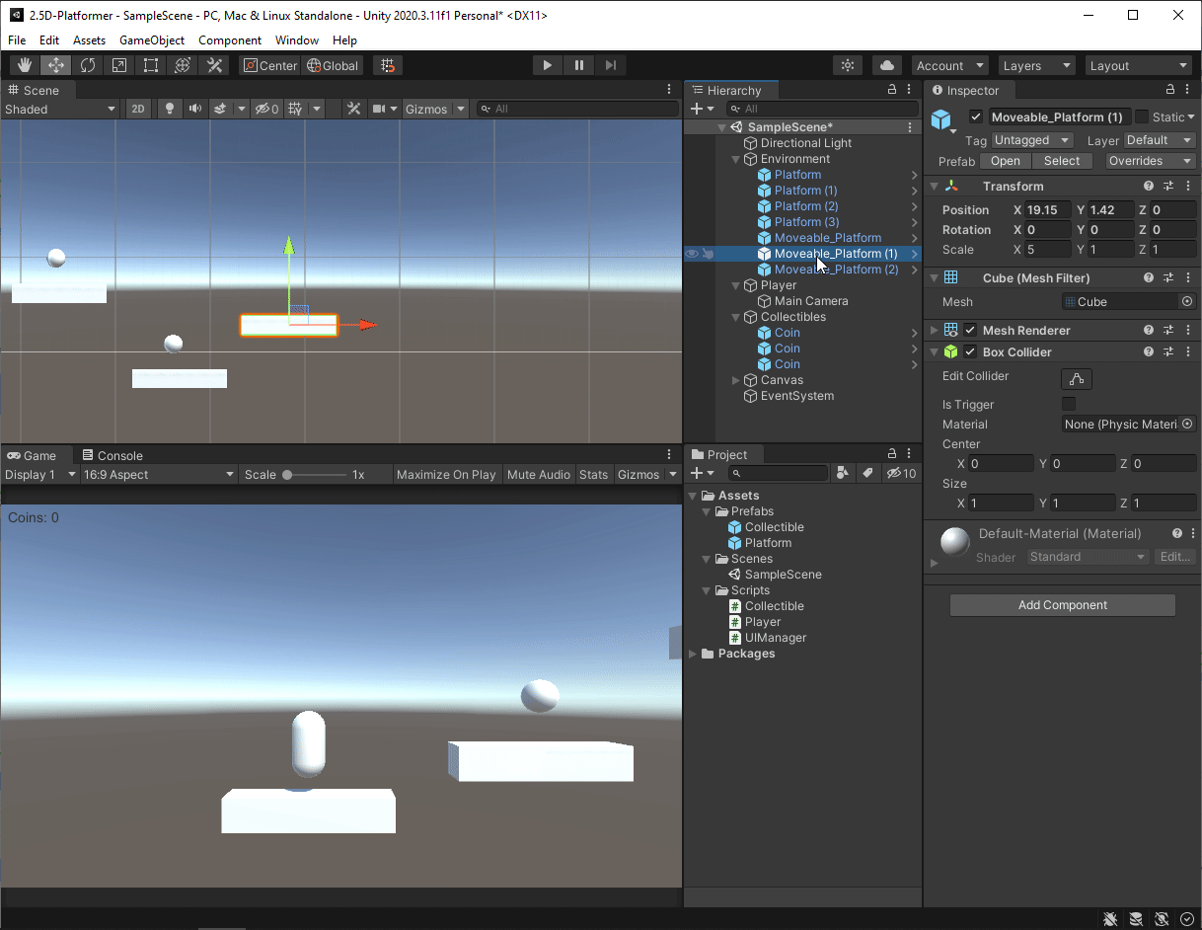The width and height of the screenshot is (1202, 930).
Task: Toggle the 2D scene view mode
Action: pos(137,109)
